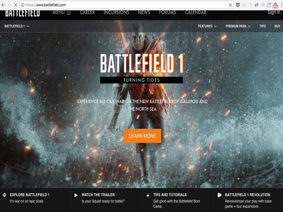283x212 pixels.
Task: Open the TIPS link in sub navigation
Action: [x=263, y=26]
